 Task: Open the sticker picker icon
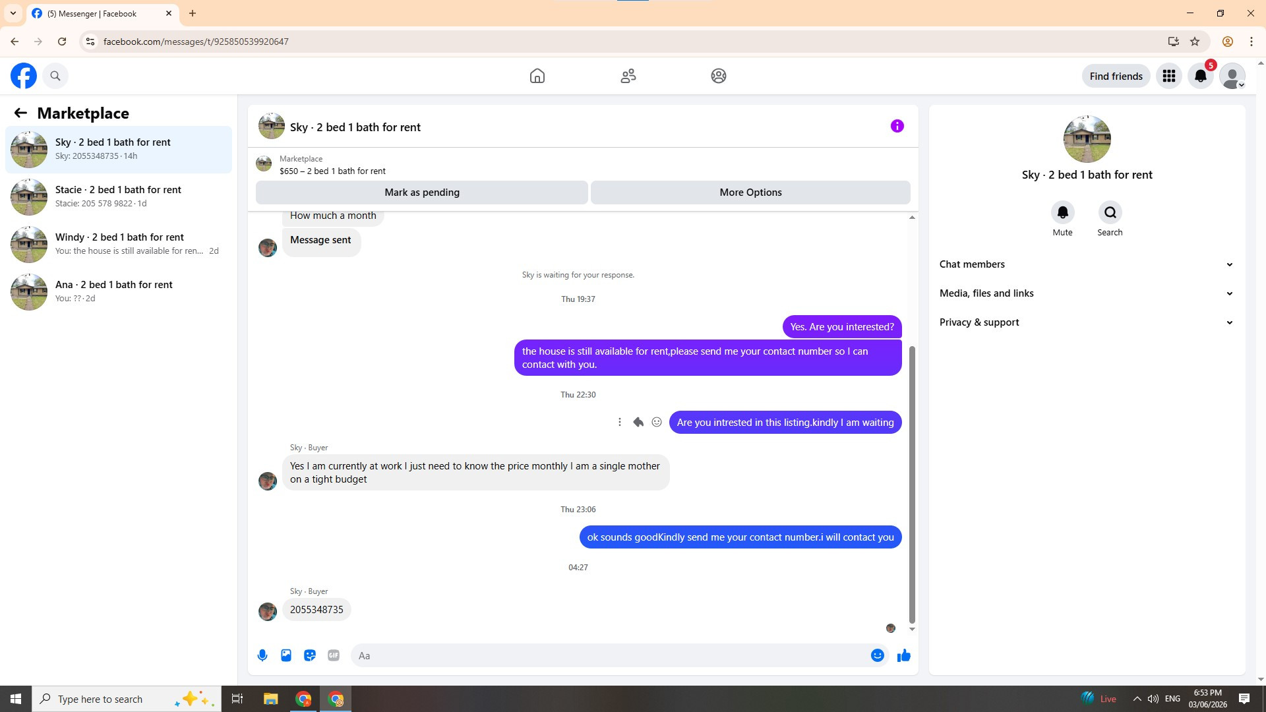[x=310, y=655]
